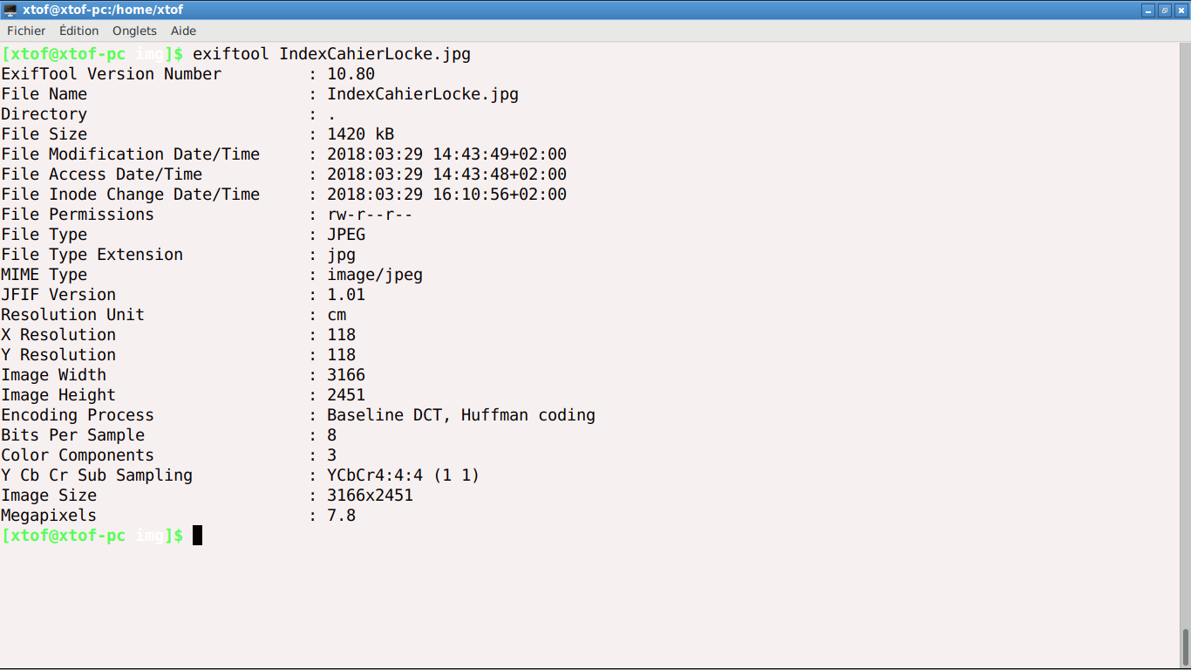Place cursor at the black terminal cursor block
The width and height of the screenshot is (1191, 670).
click(x=197, y=535)
